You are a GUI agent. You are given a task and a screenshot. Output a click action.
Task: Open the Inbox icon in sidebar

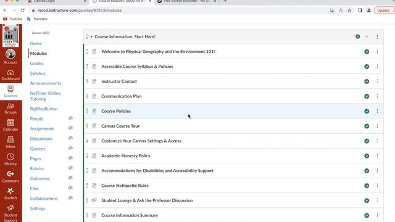click(x=10, y=142)
